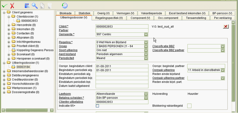This screenshot has width=238, height=113.
Task: Click the Werkprocessen folder icon
Action: coord(9,88)
